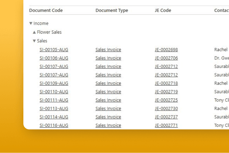
Task: Click the JE Code column header
Action: coord(163,11)
